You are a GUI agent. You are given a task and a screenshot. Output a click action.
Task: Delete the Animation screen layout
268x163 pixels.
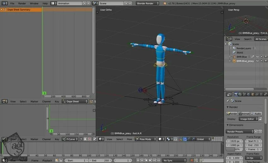click(88, 3)
